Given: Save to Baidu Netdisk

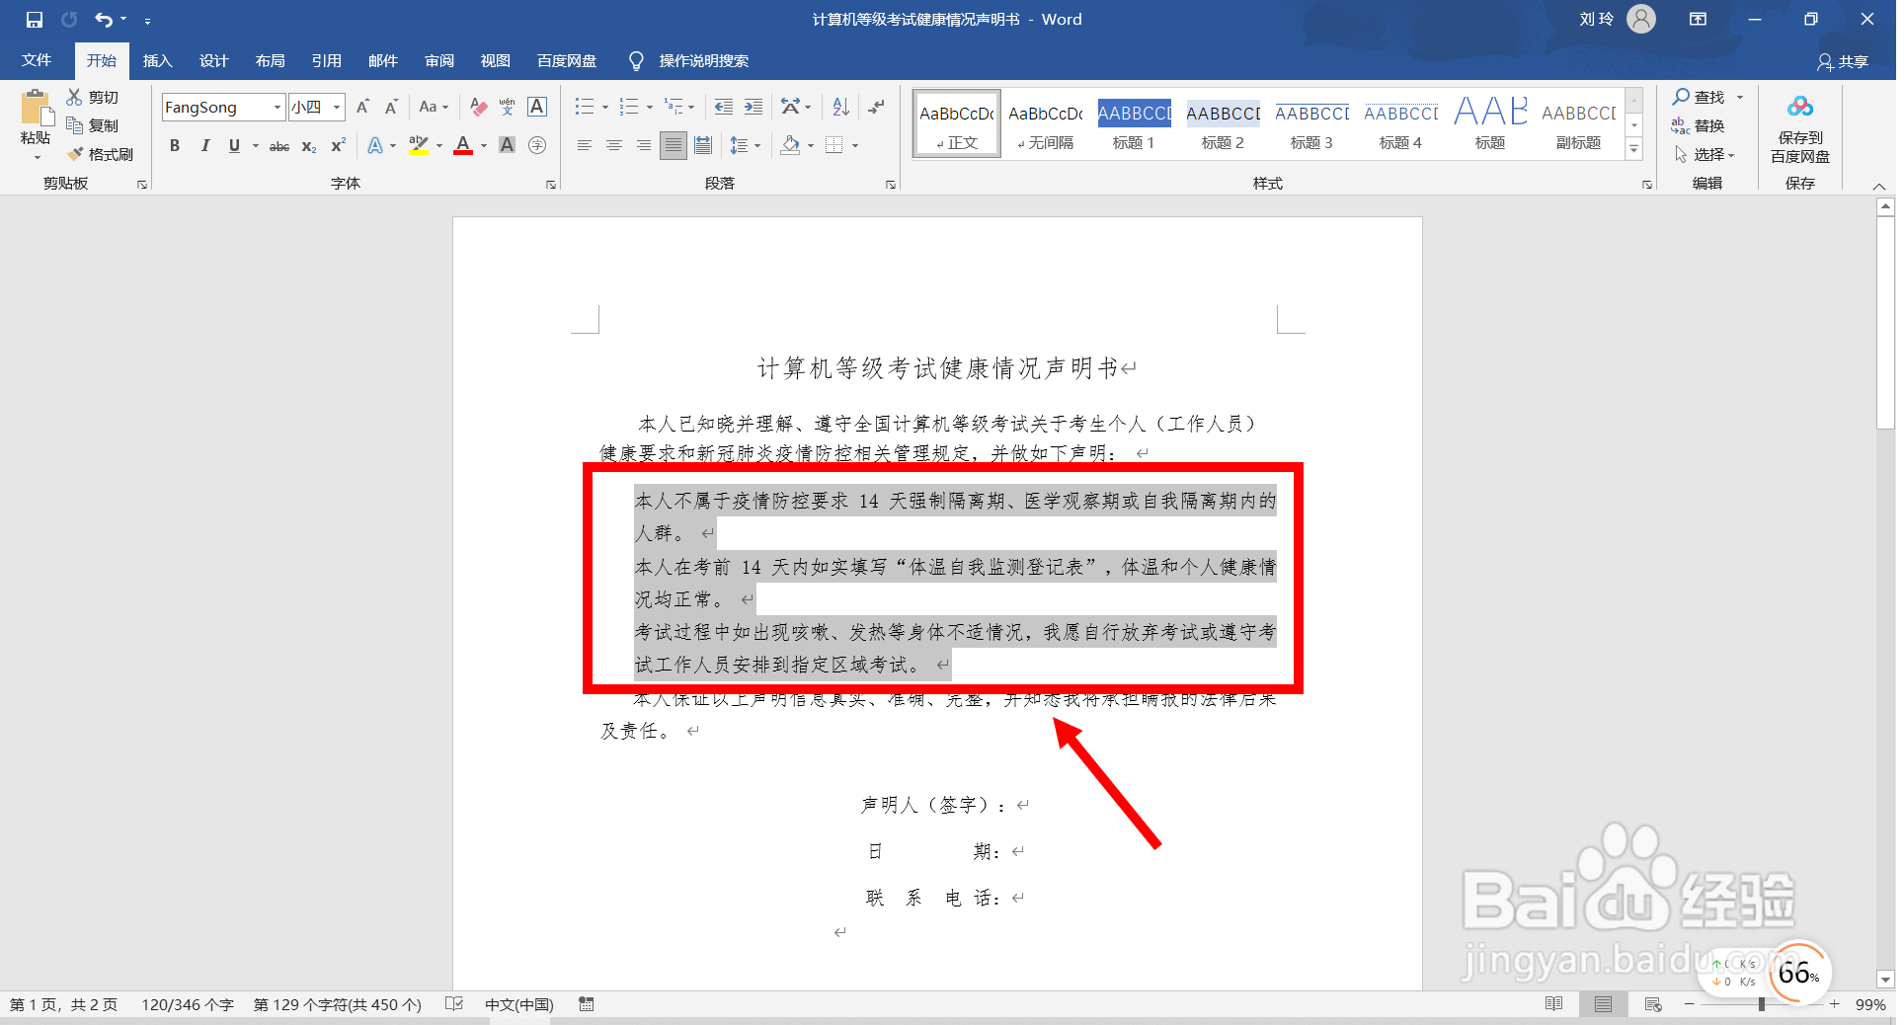Looking at the screenshot, I should point(1799,128).
